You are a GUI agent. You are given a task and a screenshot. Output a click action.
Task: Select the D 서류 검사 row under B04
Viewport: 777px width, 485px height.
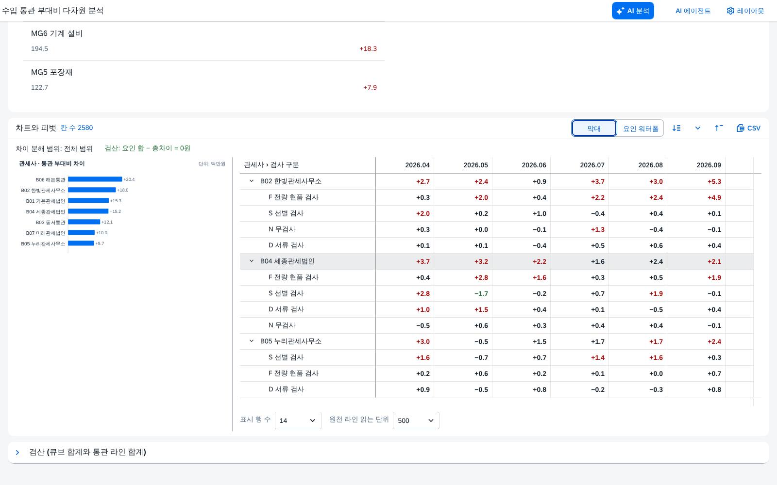point(496,309)
